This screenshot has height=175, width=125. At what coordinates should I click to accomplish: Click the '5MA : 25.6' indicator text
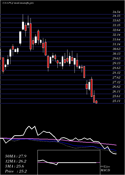[14, 166]
